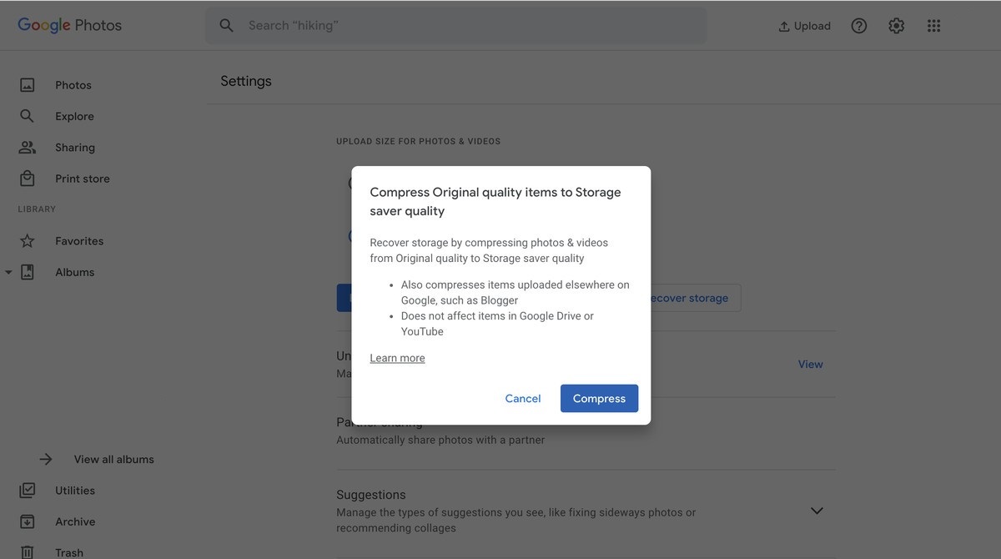Click the Google Photos logo
Image resolution: width=1001 pixels, height=559 pixels.
[70, 25]
